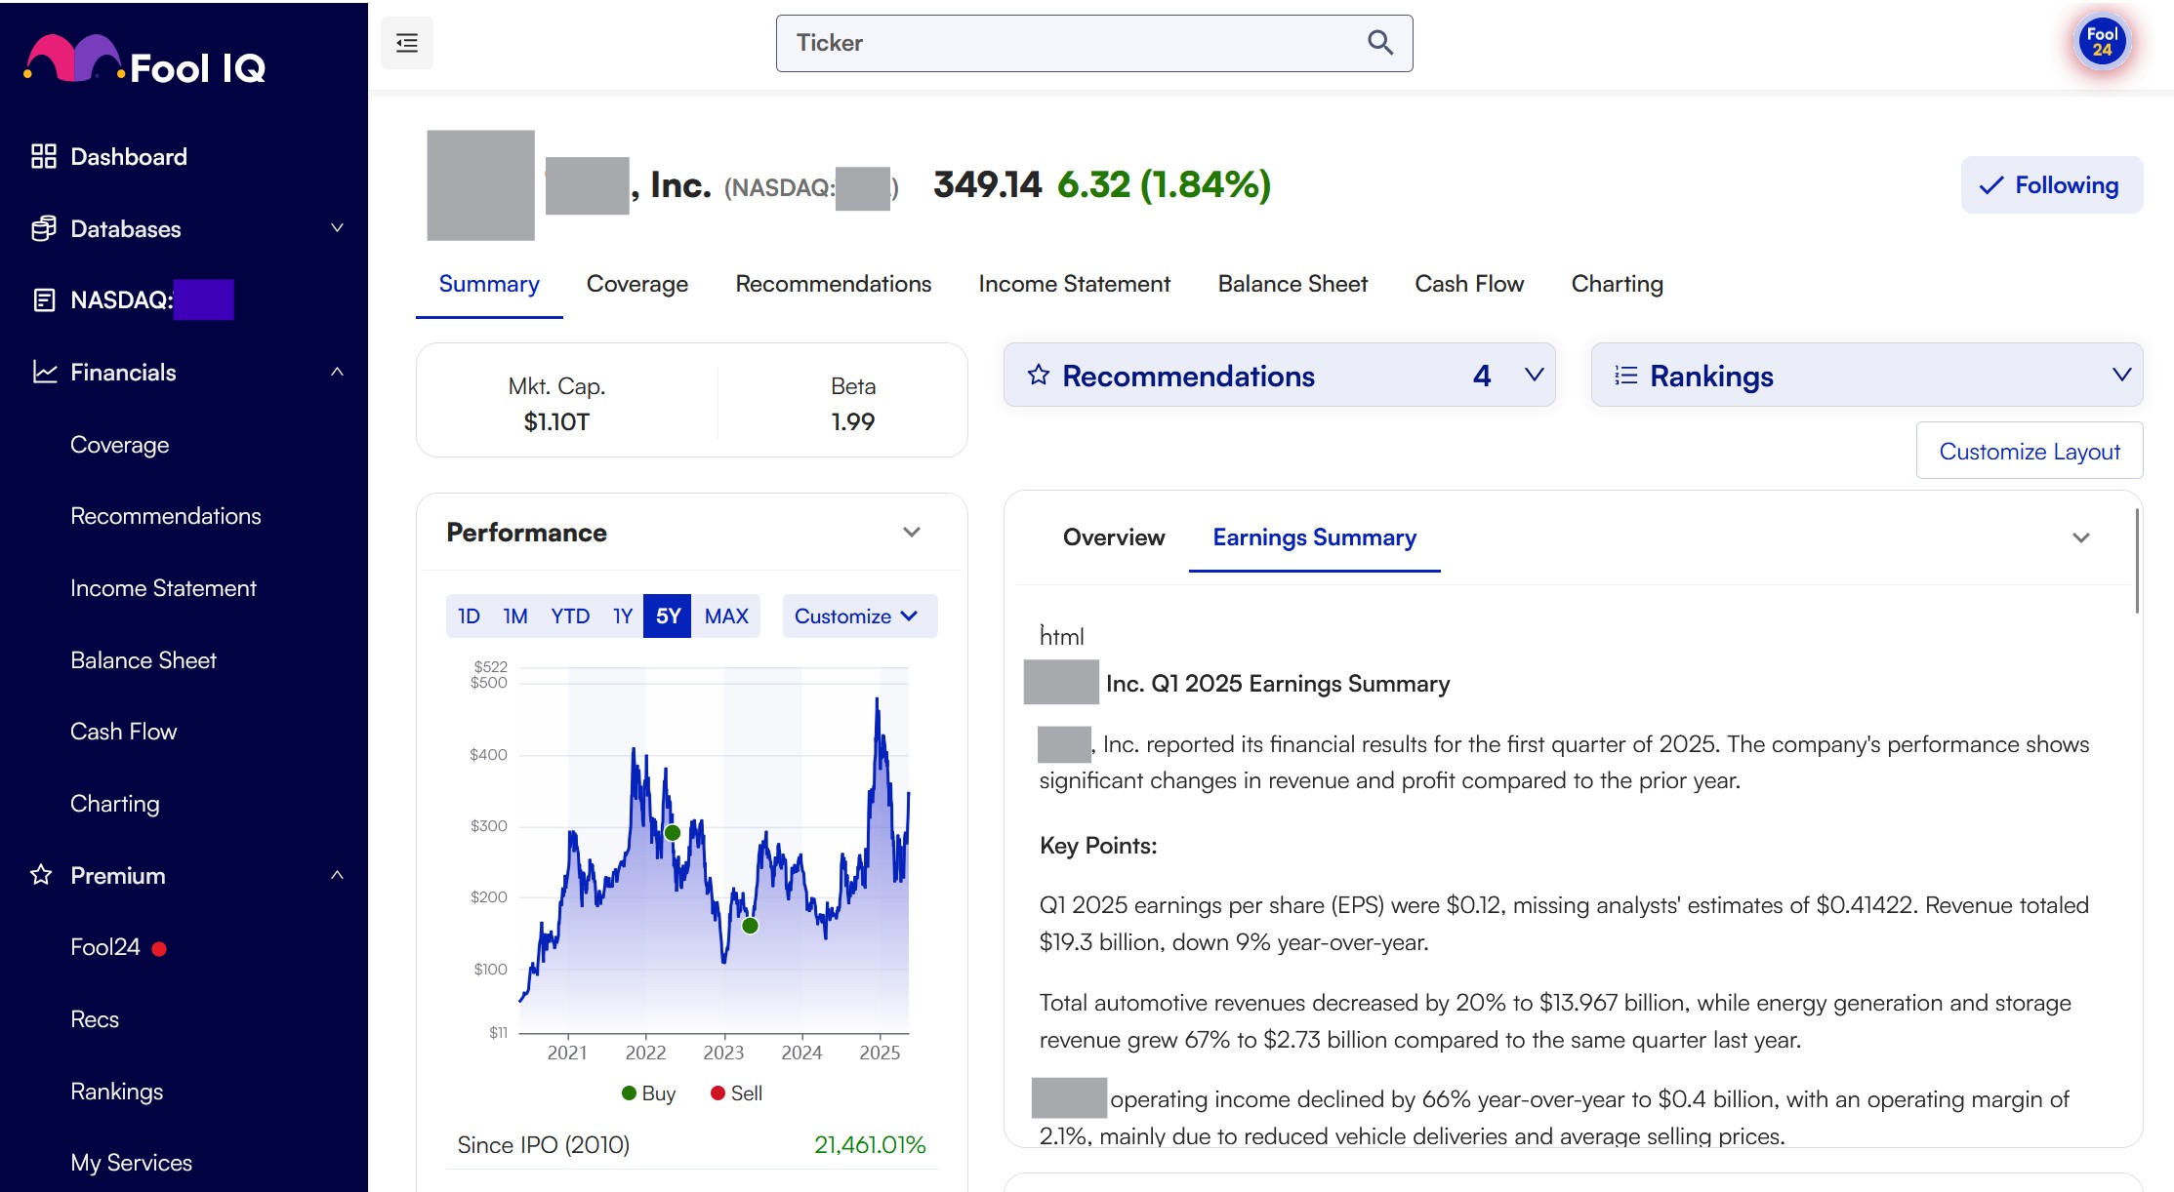Collapse the Performance card chevron
Viewport: 2174px width, 1192px height.
point(911,533)
